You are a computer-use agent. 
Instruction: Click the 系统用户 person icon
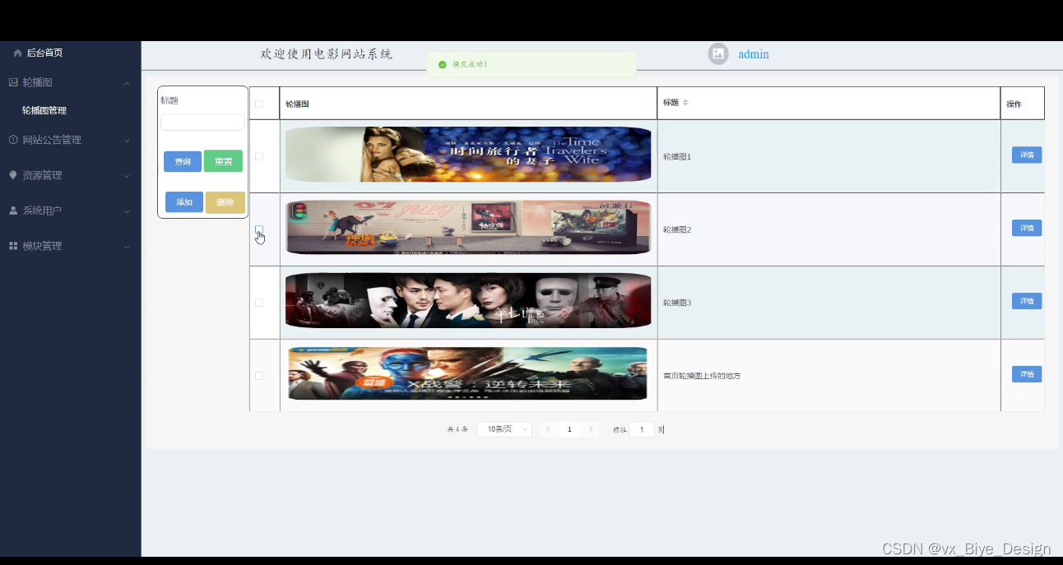coord(13,211)
